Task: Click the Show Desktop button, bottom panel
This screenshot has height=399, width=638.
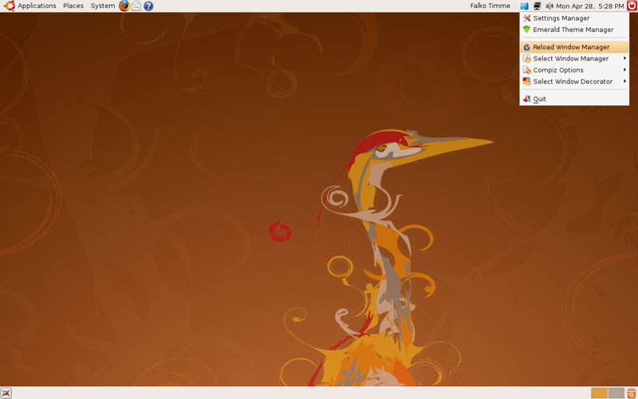Action: coord(6,393)
